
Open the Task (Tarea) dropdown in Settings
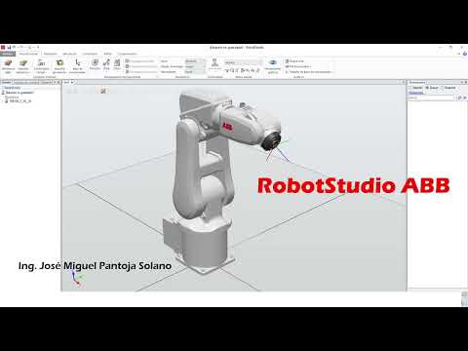point(195,61)
